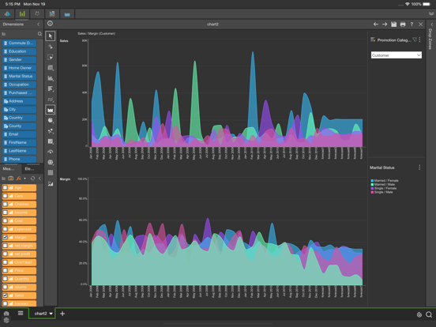This screenshot has width=436, height=327.
Task: Uncheck the Sales measure checkbox
Action: 5,295
